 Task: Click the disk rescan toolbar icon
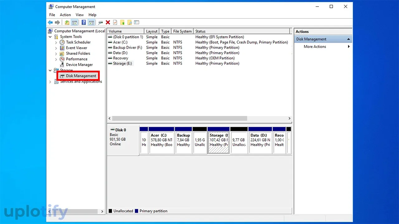click(x=100, y=22)
